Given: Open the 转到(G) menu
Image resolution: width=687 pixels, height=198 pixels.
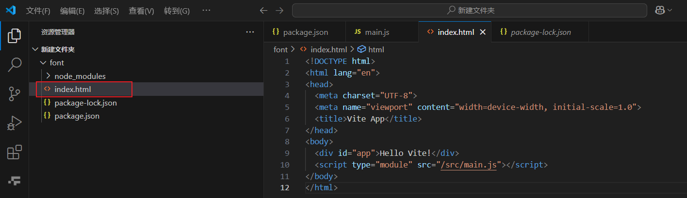Looking at the screenshot, I should (x=177, y=11).
